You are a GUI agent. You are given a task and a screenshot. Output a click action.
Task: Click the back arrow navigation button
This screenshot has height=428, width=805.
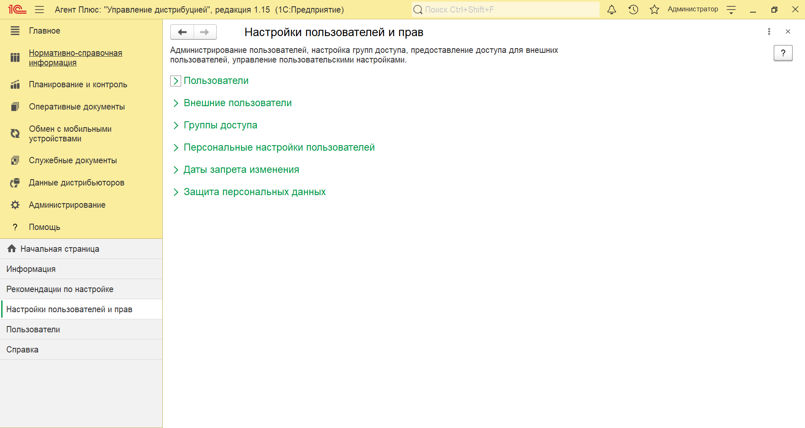(x=182, y=32)
